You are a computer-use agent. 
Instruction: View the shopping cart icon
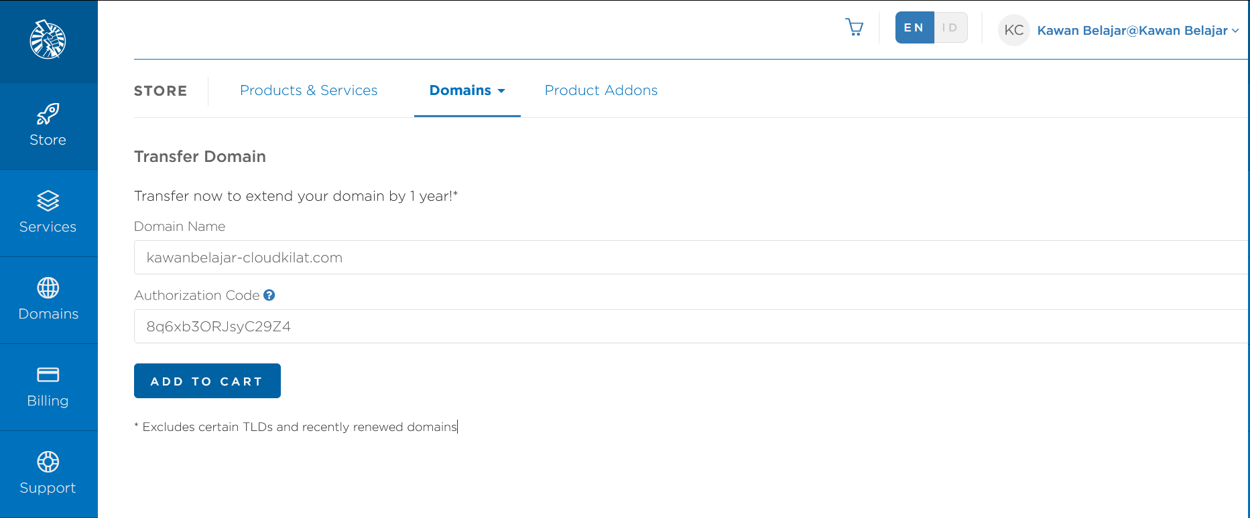(x=855, y=27)
